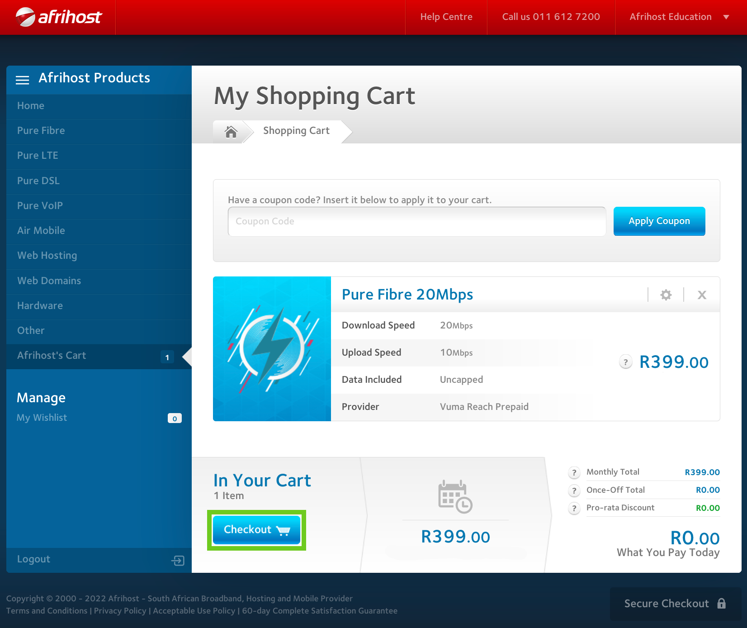Click the hamburger menu icon beside Afrihost Products

pyautogui.click(x=22, y=80)
